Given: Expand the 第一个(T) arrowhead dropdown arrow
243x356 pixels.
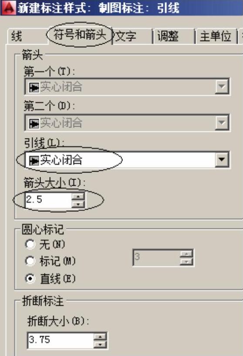Looking at the screenshot, I should tap(222, 86).
